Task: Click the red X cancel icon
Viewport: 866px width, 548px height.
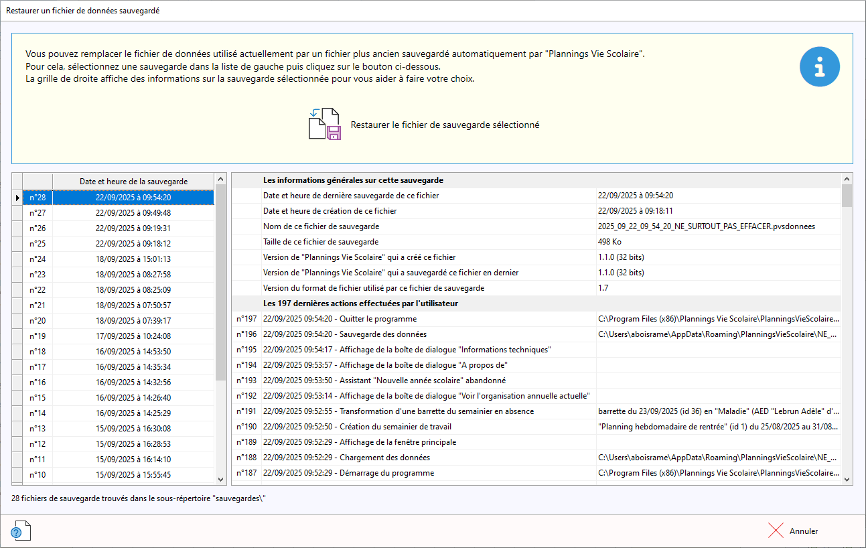Action: [x=776, y=531]
